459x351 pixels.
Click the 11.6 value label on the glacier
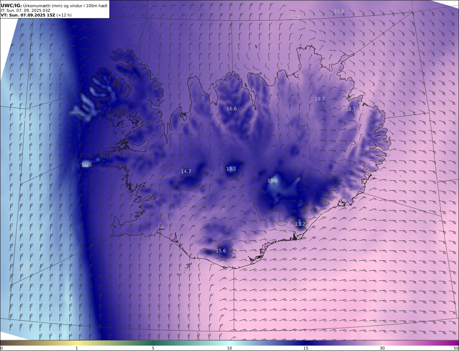273,181
